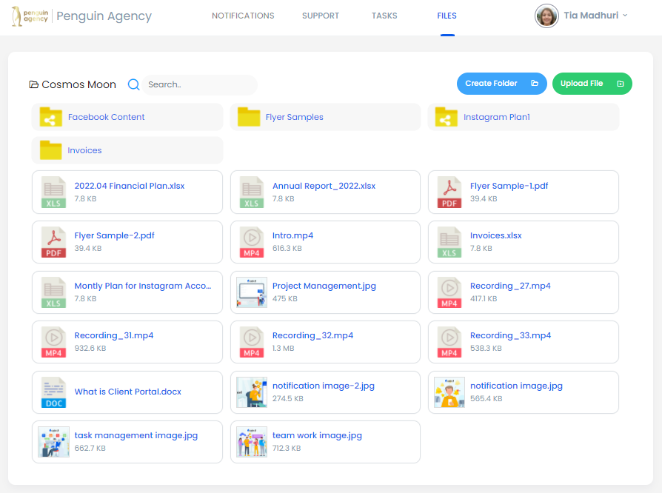Click the Penguin Agency logo

(30, 16)
